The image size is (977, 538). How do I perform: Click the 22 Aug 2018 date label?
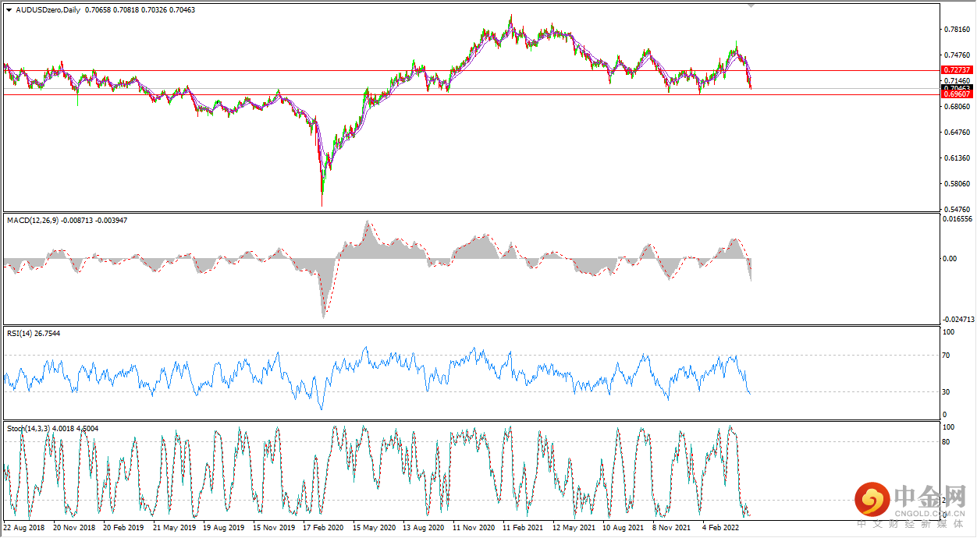click(x=25, y=528)
